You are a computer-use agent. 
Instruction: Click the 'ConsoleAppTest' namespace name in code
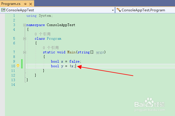[x=61, y=25]
